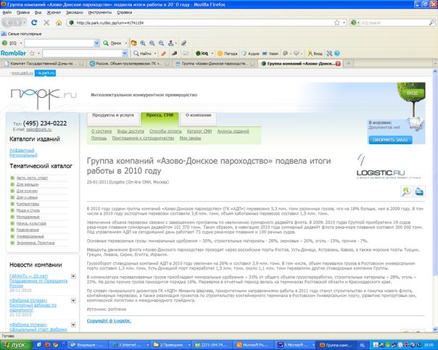
Task: Click the park.ru site logo
Action: pyautogui.click(x=44, y=98)
